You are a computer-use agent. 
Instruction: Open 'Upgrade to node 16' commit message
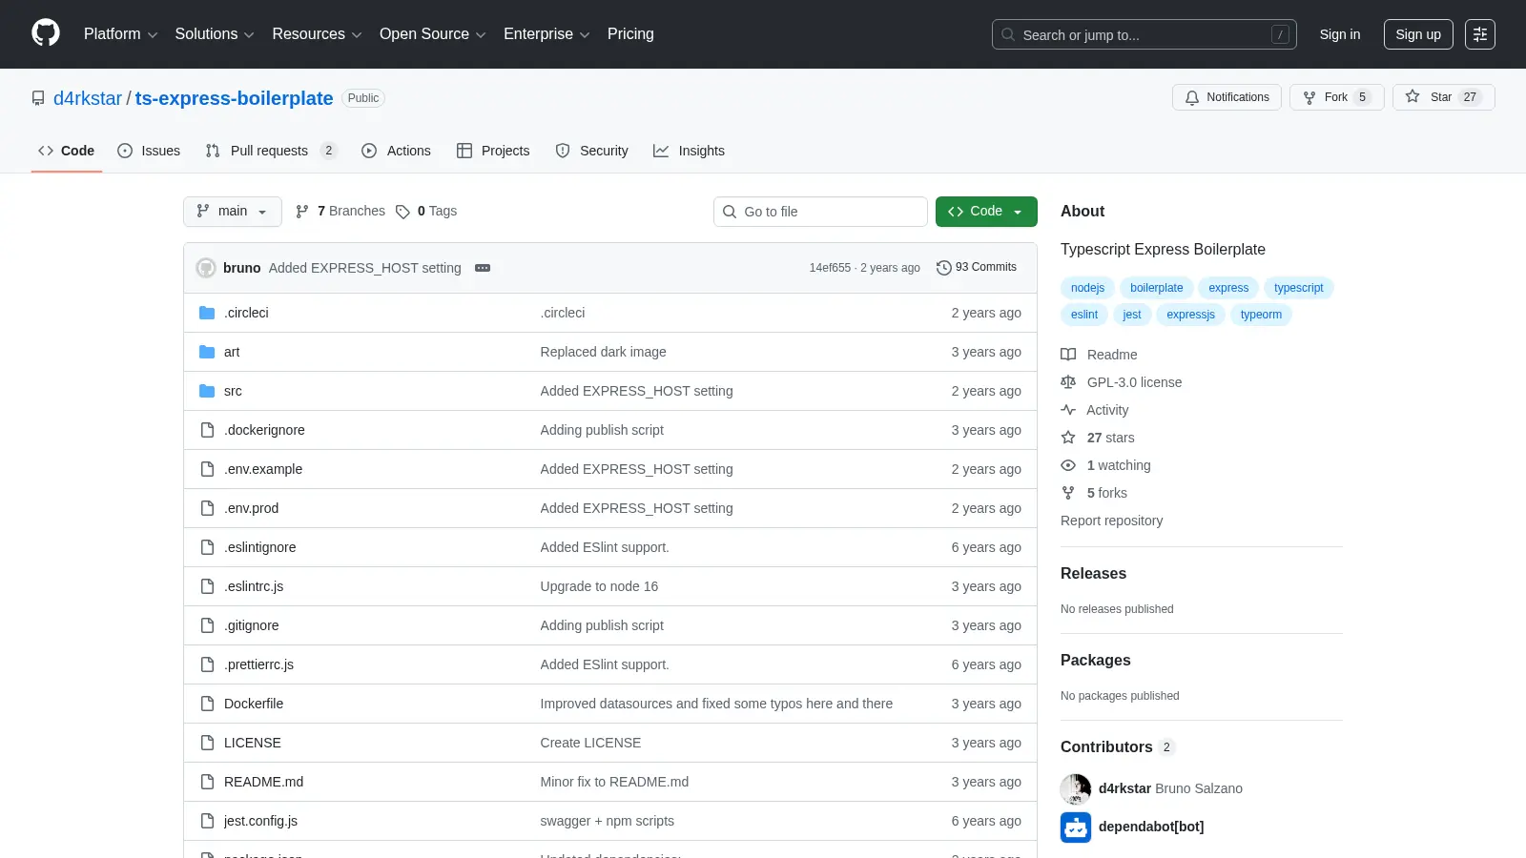pyautogui.click(x=599, y=586)
